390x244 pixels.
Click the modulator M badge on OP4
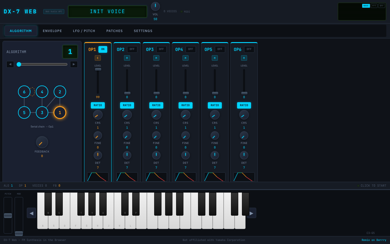tap(185, 58)
